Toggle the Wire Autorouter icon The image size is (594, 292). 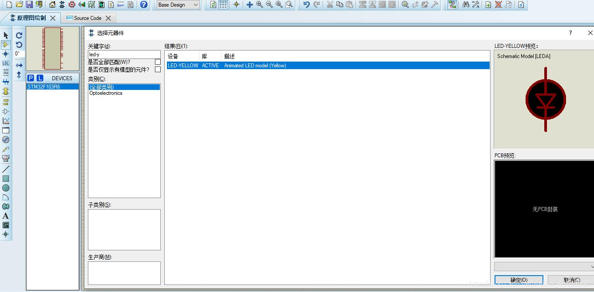pos(452,4)
